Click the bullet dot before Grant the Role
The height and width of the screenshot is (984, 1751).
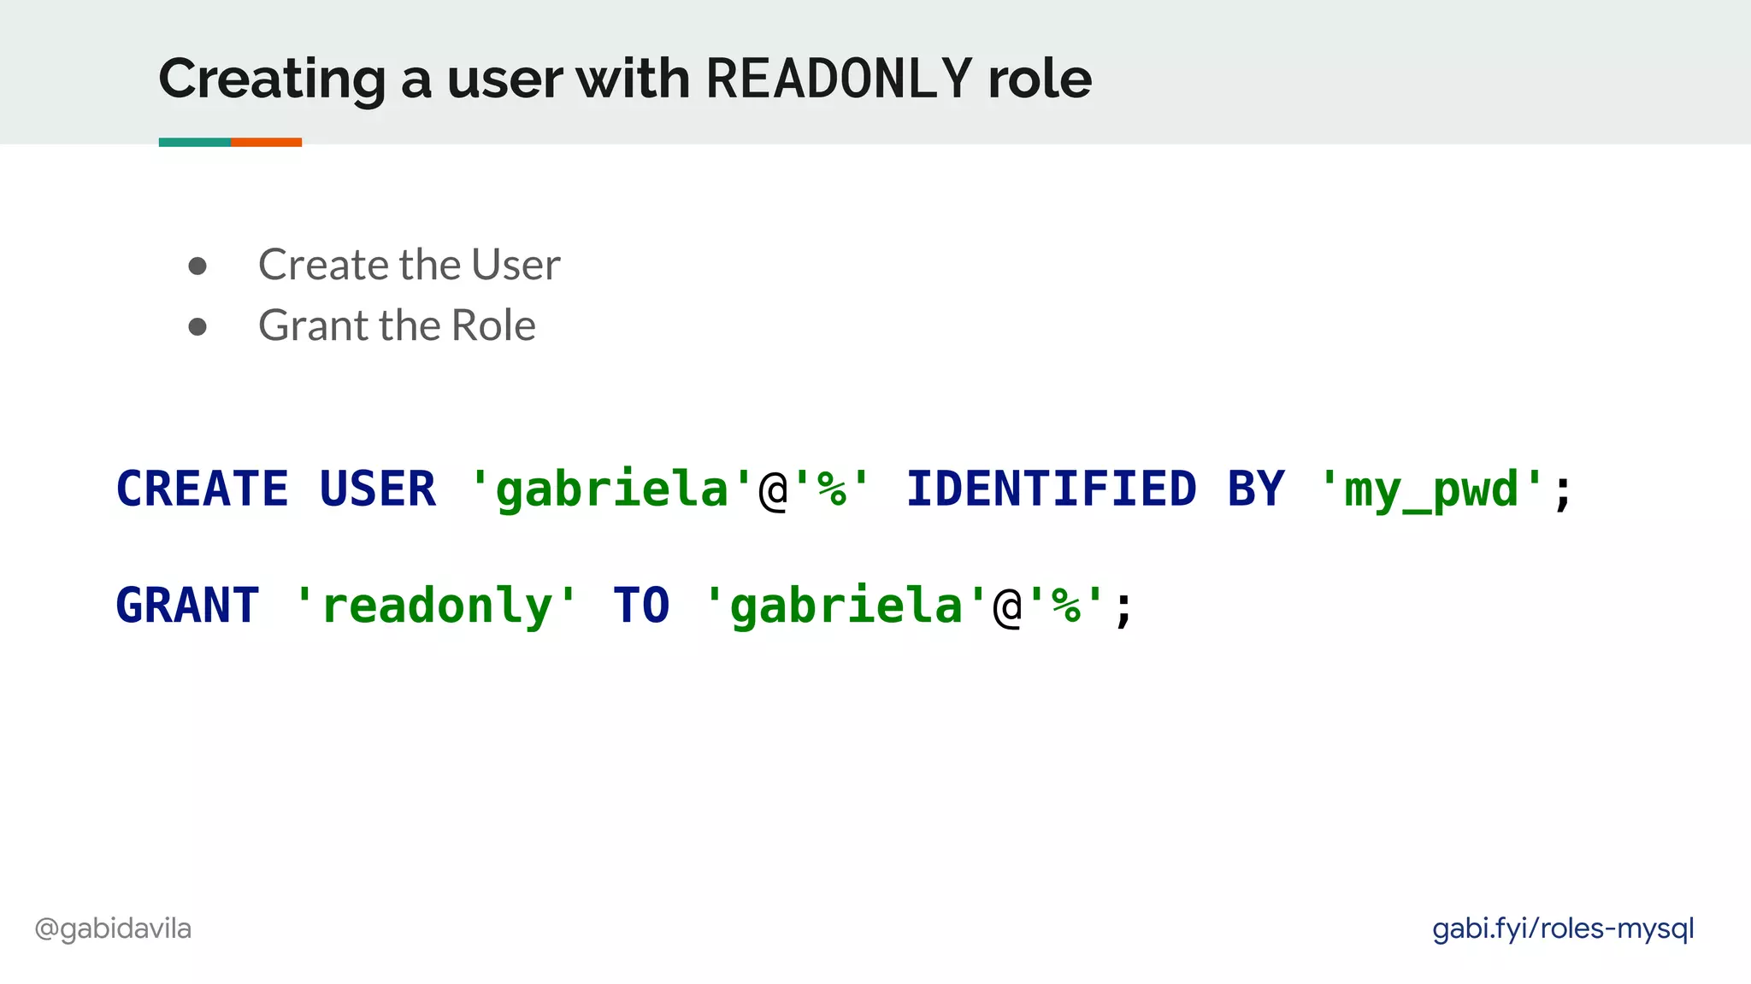coord(198,327)
